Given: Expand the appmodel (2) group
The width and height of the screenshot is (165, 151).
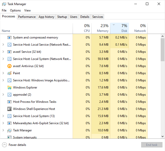Looking at the screenshot, I should pyautogui.click(x=3, y=95).
